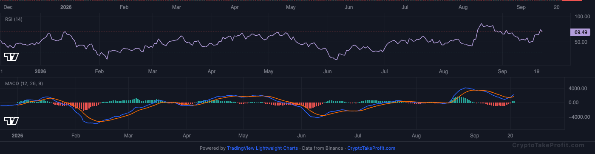Select the MACD (12, 26, 9) indicator label
The image size is (595, 154).
[24, 83]
